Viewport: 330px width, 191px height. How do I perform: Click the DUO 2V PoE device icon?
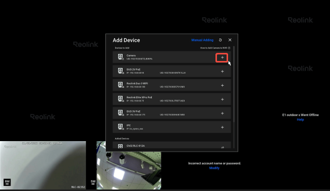pos(121,71)
